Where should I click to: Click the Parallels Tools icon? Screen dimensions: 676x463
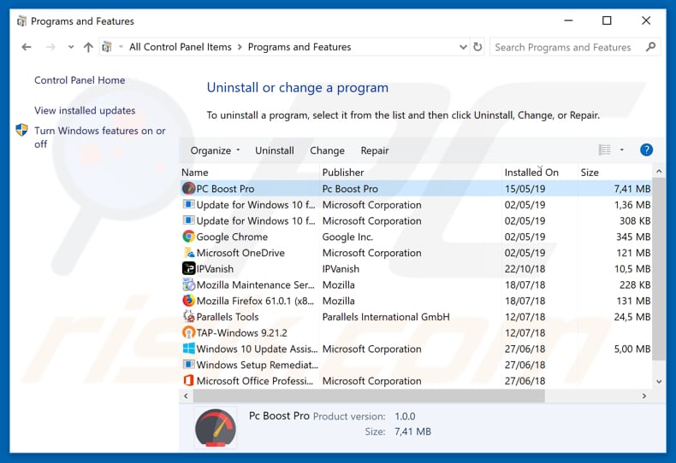(189, 316)
